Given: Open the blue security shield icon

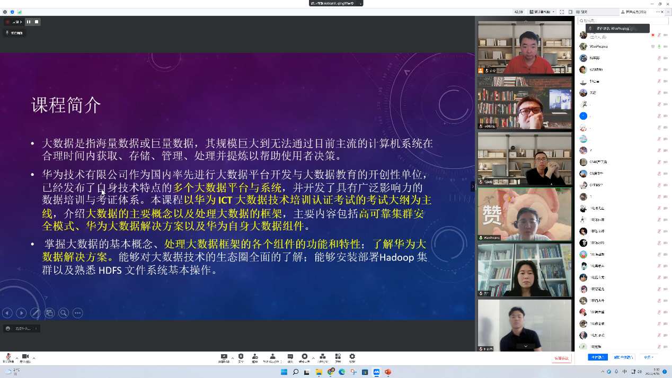Looking at the screenshot, I should click(12, 12).
